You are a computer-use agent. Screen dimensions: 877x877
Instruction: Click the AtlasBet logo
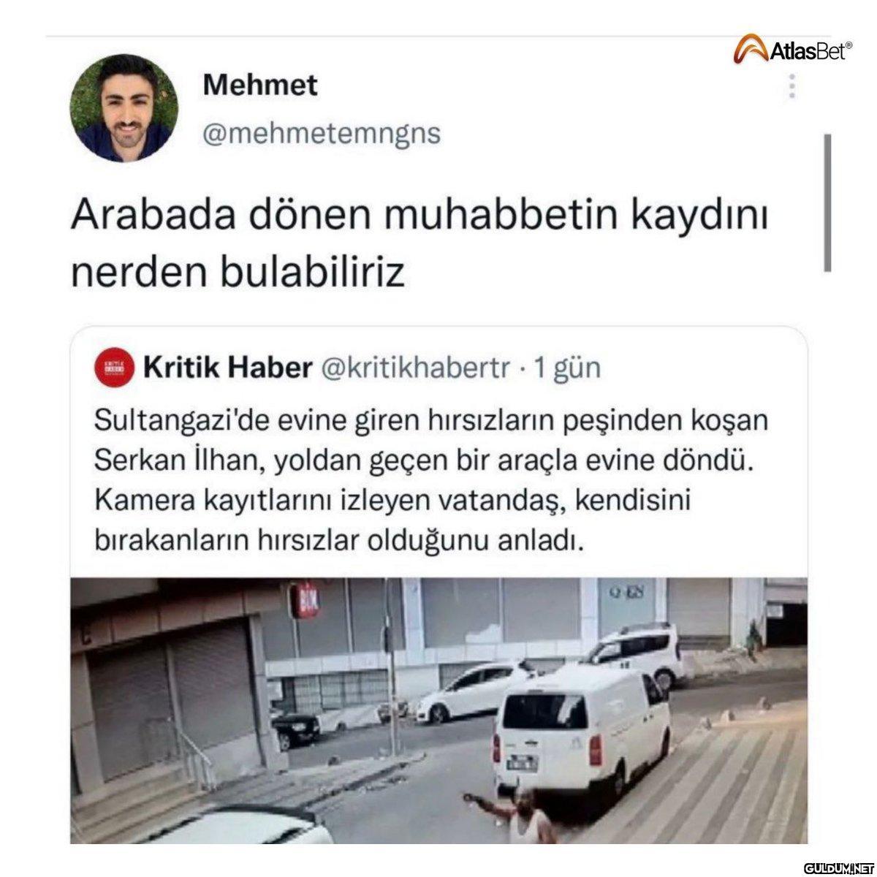[x=792, y=50]
